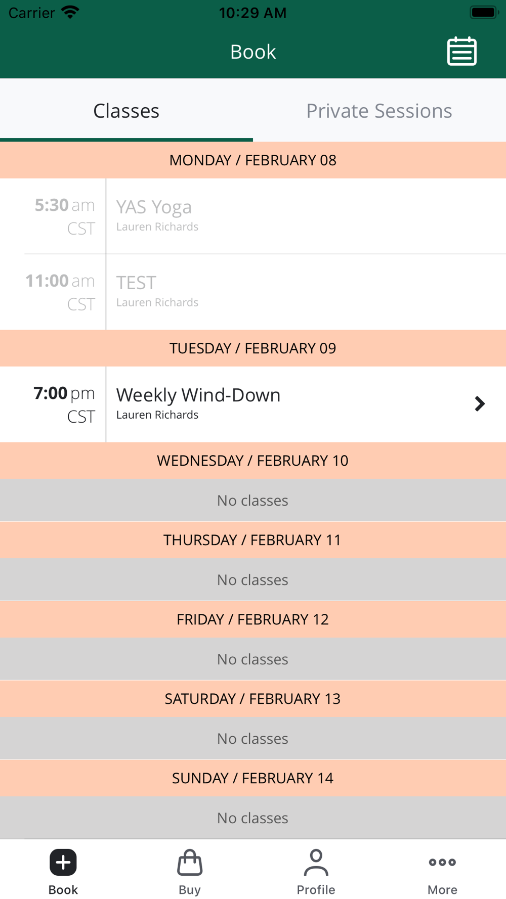The image size is (506, 899).
Task: Tap the Book plus icon
Action: click(x=63, y=862)
